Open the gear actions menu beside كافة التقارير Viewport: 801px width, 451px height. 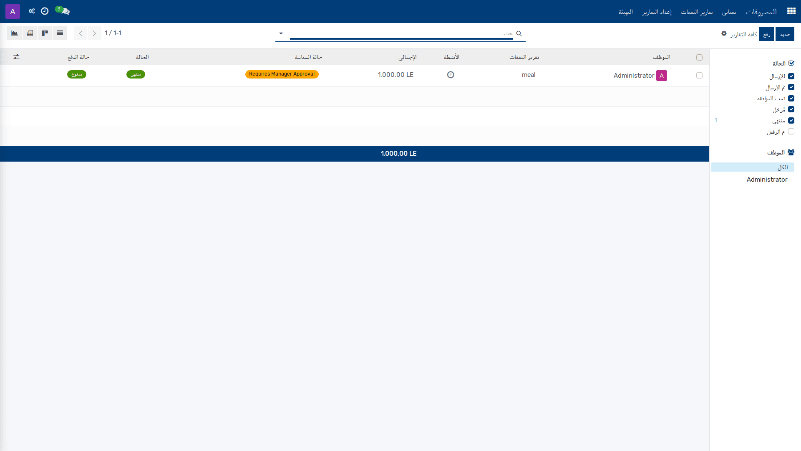pos(724,33)
